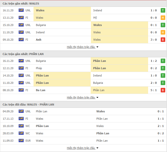The width and height of the screenshot is (167, 152).
Task: Click the world flag icon for 11.09.03 EUR match
Action: [21, 141]
